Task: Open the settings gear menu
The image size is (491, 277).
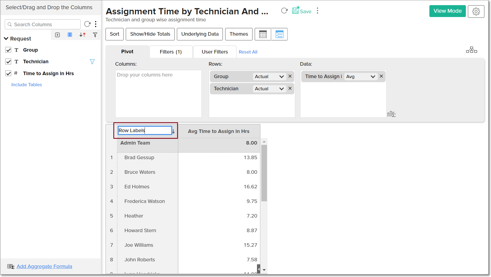Action: point(476,11)
